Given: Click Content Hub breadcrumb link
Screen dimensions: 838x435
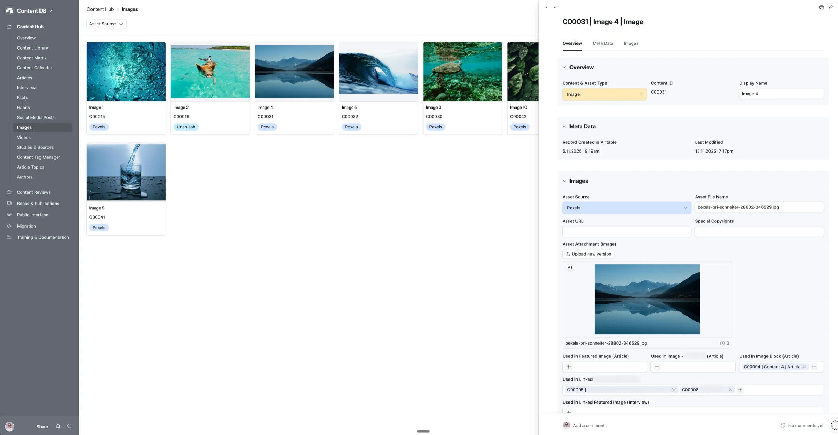Looking at the screenshot, I should (x=100, y=9).
